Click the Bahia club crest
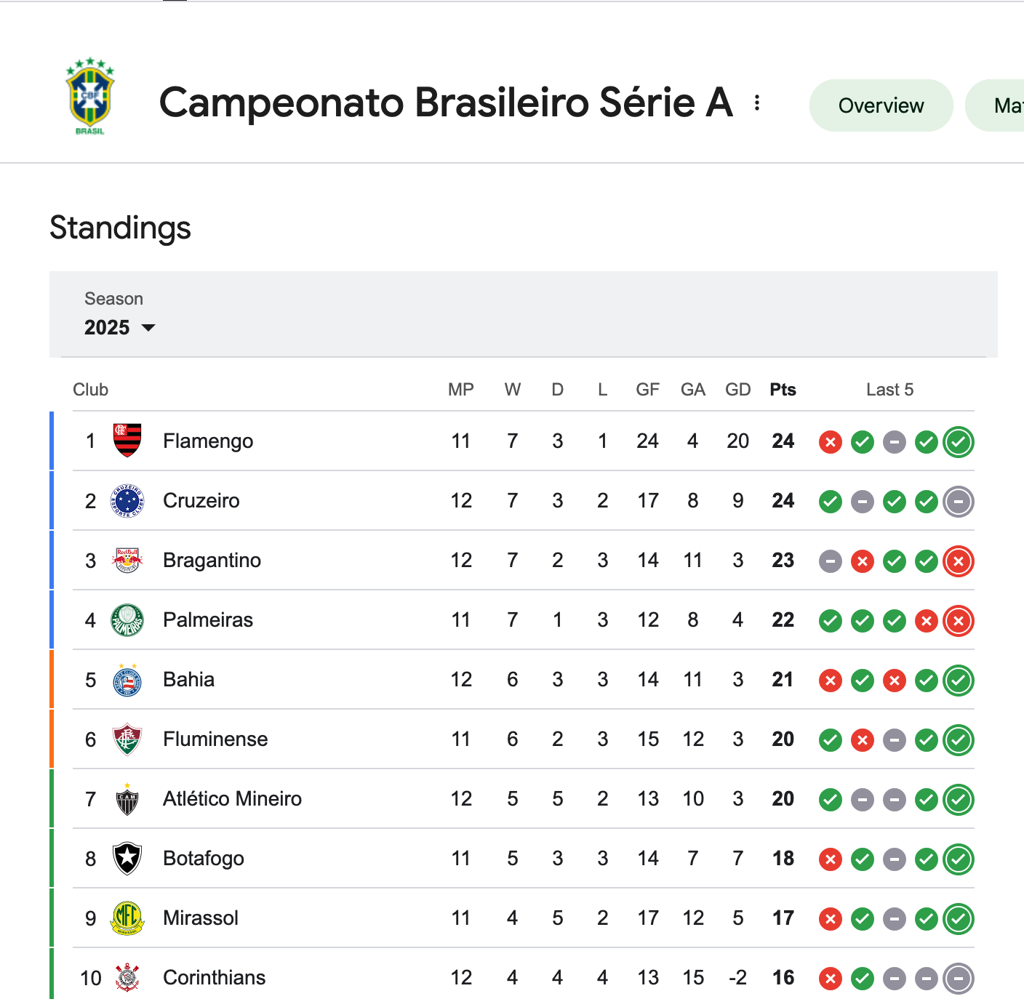Image resolution: width=1024 pixels, height=999 pixels. [x=127, y=679]
